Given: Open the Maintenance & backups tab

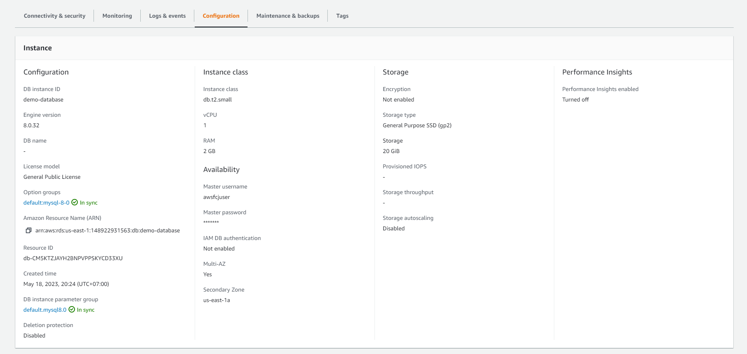Looking at the screenshot, I should (288, 16).
